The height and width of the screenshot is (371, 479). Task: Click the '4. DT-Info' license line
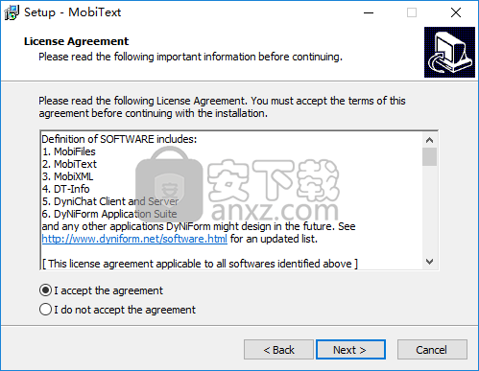(65, 189)
